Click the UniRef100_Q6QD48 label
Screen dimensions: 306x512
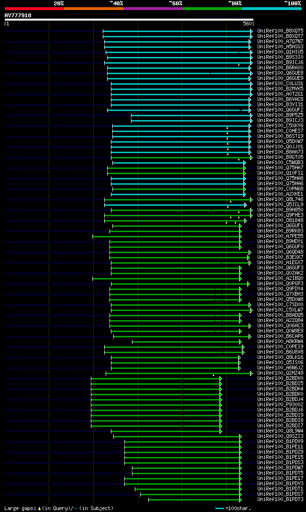click(x=280, y=252)
